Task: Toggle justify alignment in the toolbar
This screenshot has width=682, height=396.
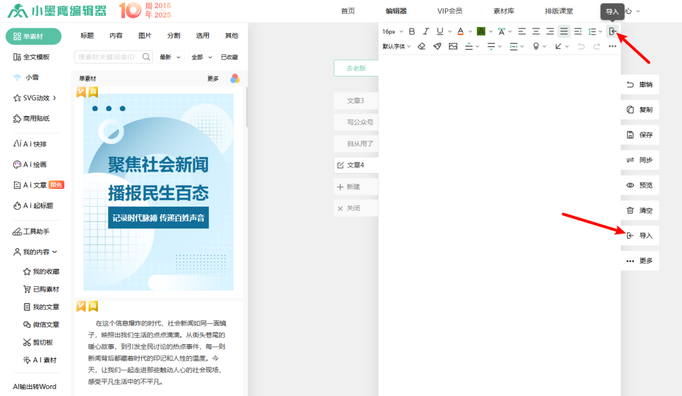Action: [x=564, y=32]
